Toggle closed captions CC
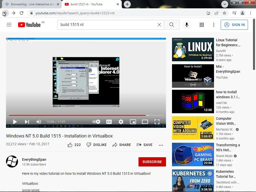The image size is (256, 192). pos(109,122)
